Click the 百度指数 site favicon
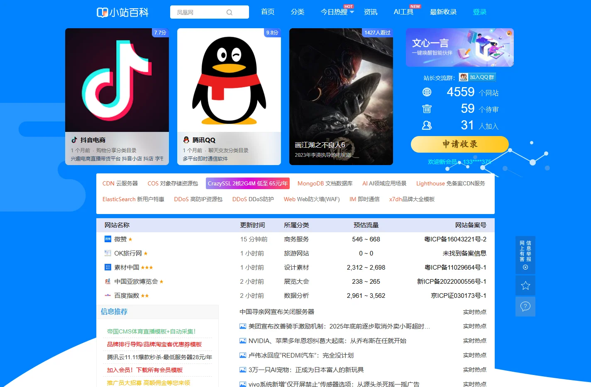 [108, 295]
